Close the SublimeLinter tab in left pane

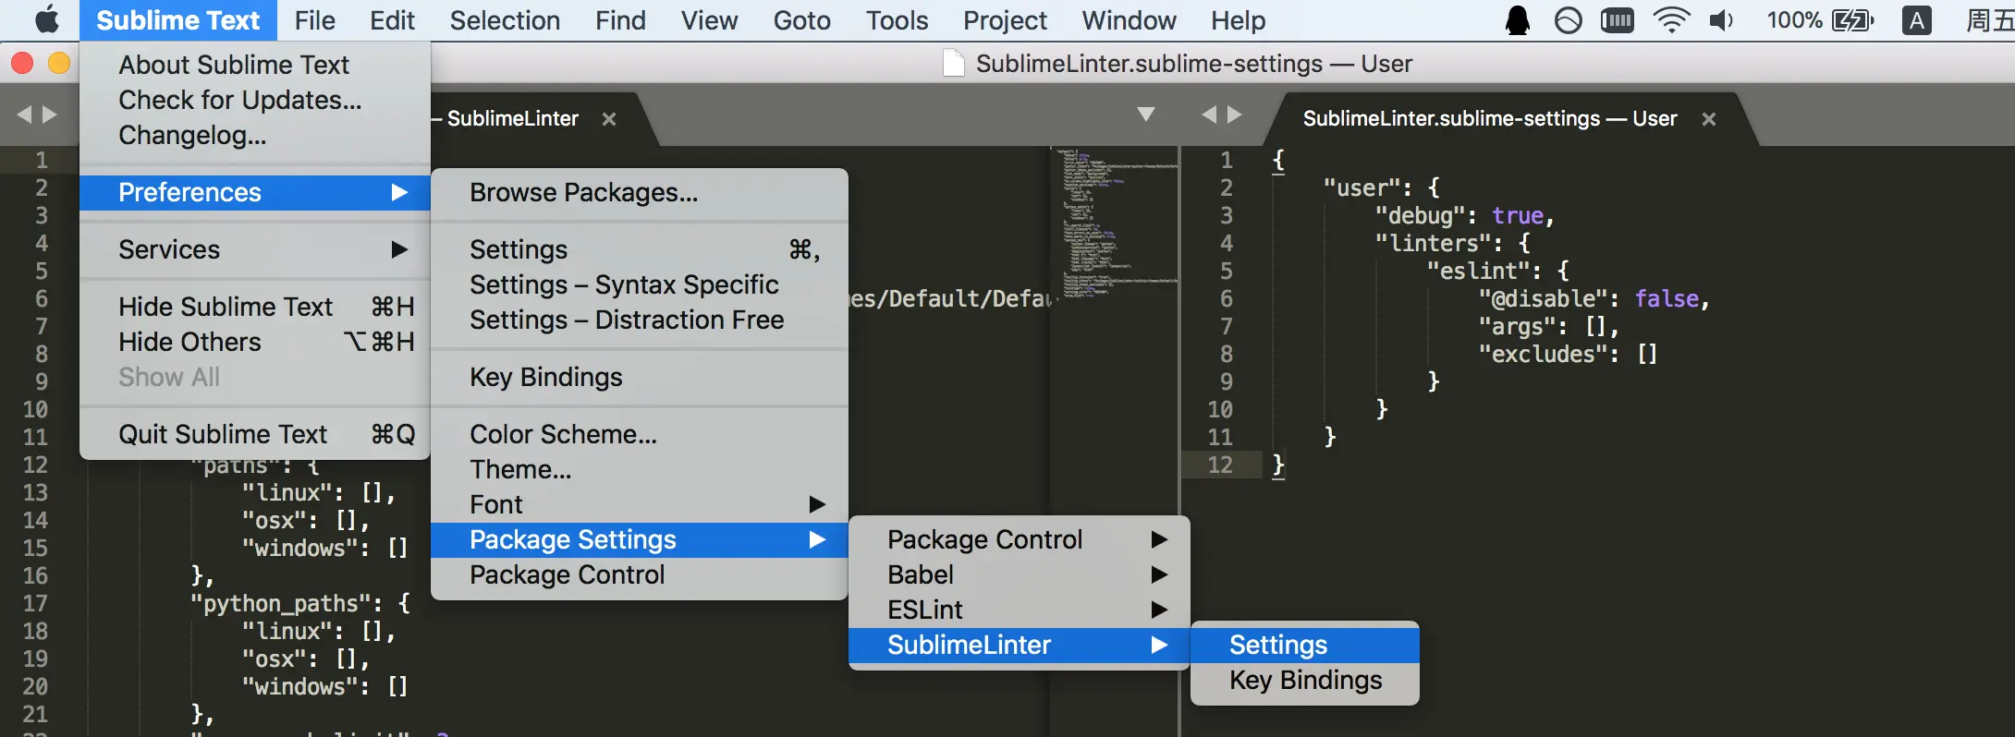pyautogui.click(x=609, y=119)
